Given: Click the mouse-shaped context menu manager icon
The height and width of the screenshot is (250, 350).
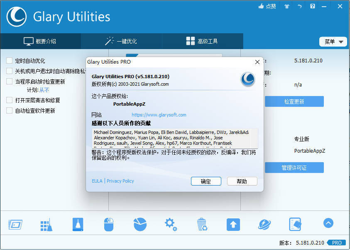Looking at the screenshot, I should point(109,224).
